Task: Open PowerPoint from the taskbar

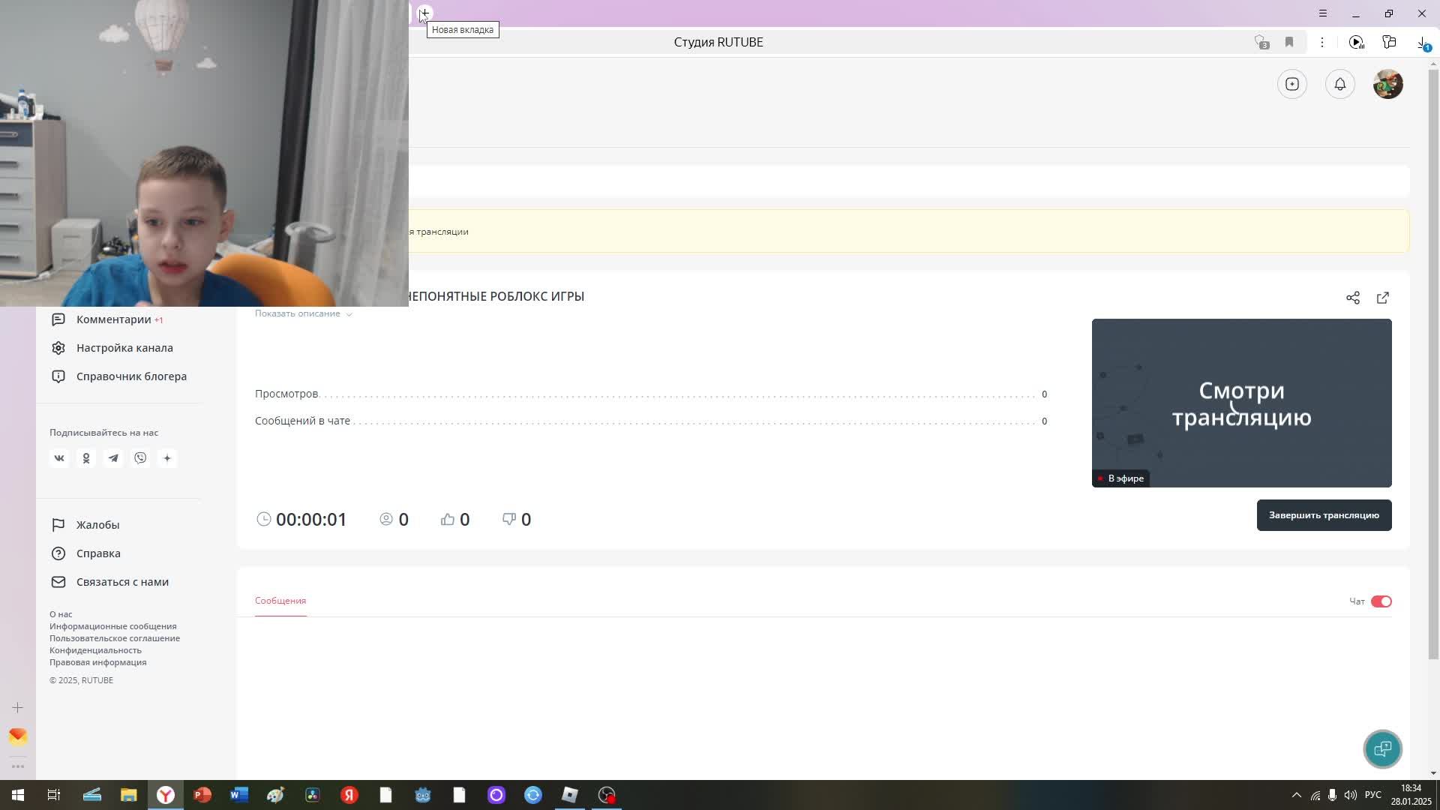Action: point(202,795)
